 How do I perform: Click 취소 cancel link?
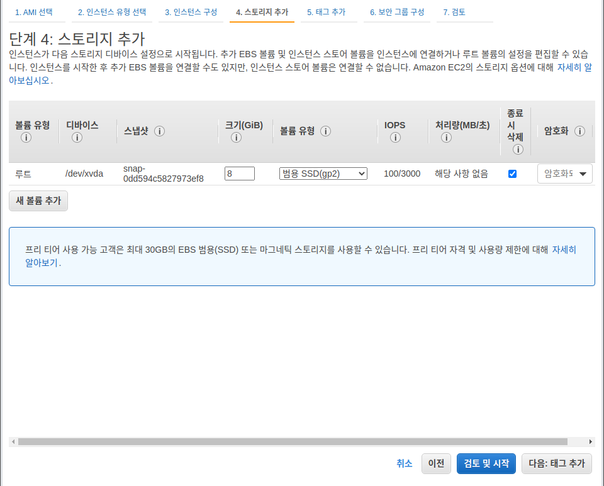pos(405,463)
